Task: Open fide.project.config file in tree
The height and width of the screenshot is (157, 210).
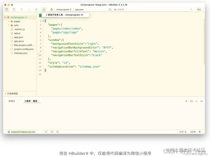Action: point(24,45)
